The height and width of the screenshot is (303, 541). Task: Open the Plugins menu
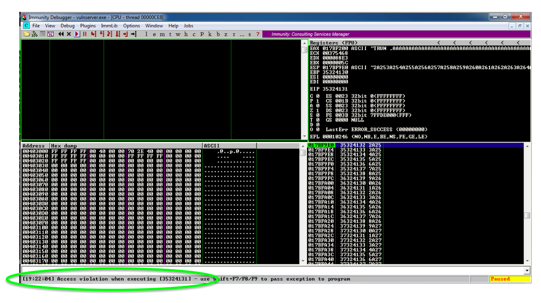pyautogui.click(x=88, y=26)
